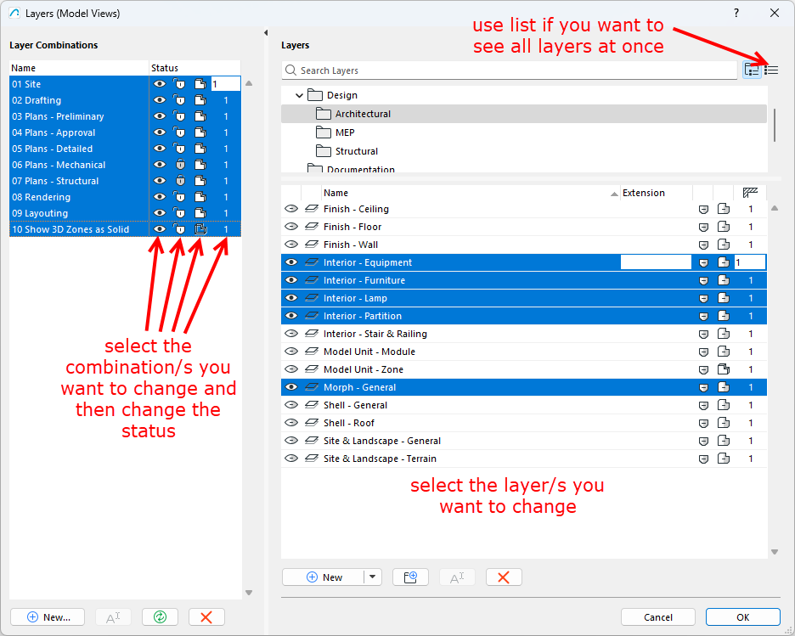Click New layer button
The height and width of the screenshot is (636, 795).
pos(323,577)
